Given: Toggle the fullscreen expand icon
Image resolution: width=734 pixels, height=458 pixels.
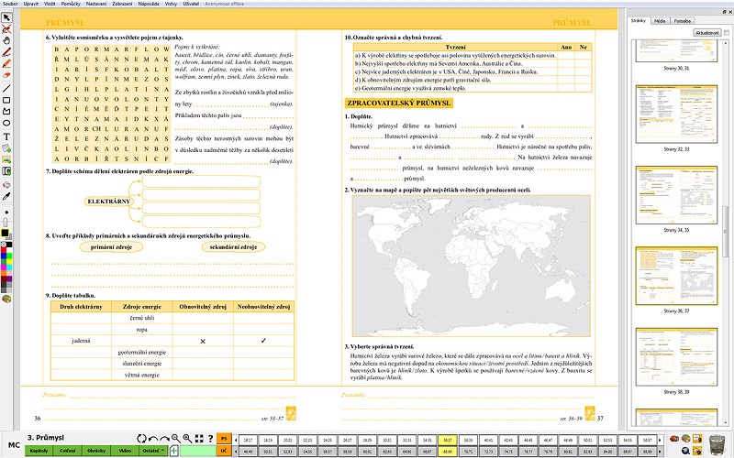Looking at the screenshot, I should coord(199,439).
